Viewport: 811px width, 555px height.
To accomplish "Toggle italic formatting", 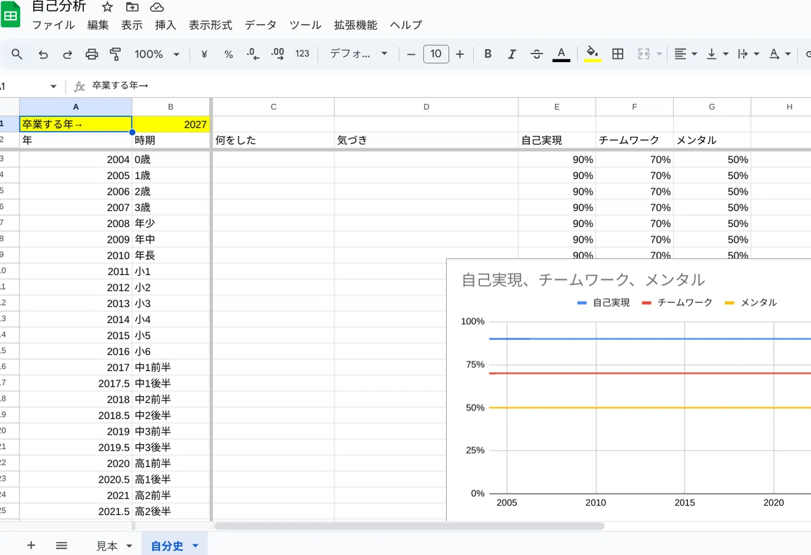I will pos(512,54).
